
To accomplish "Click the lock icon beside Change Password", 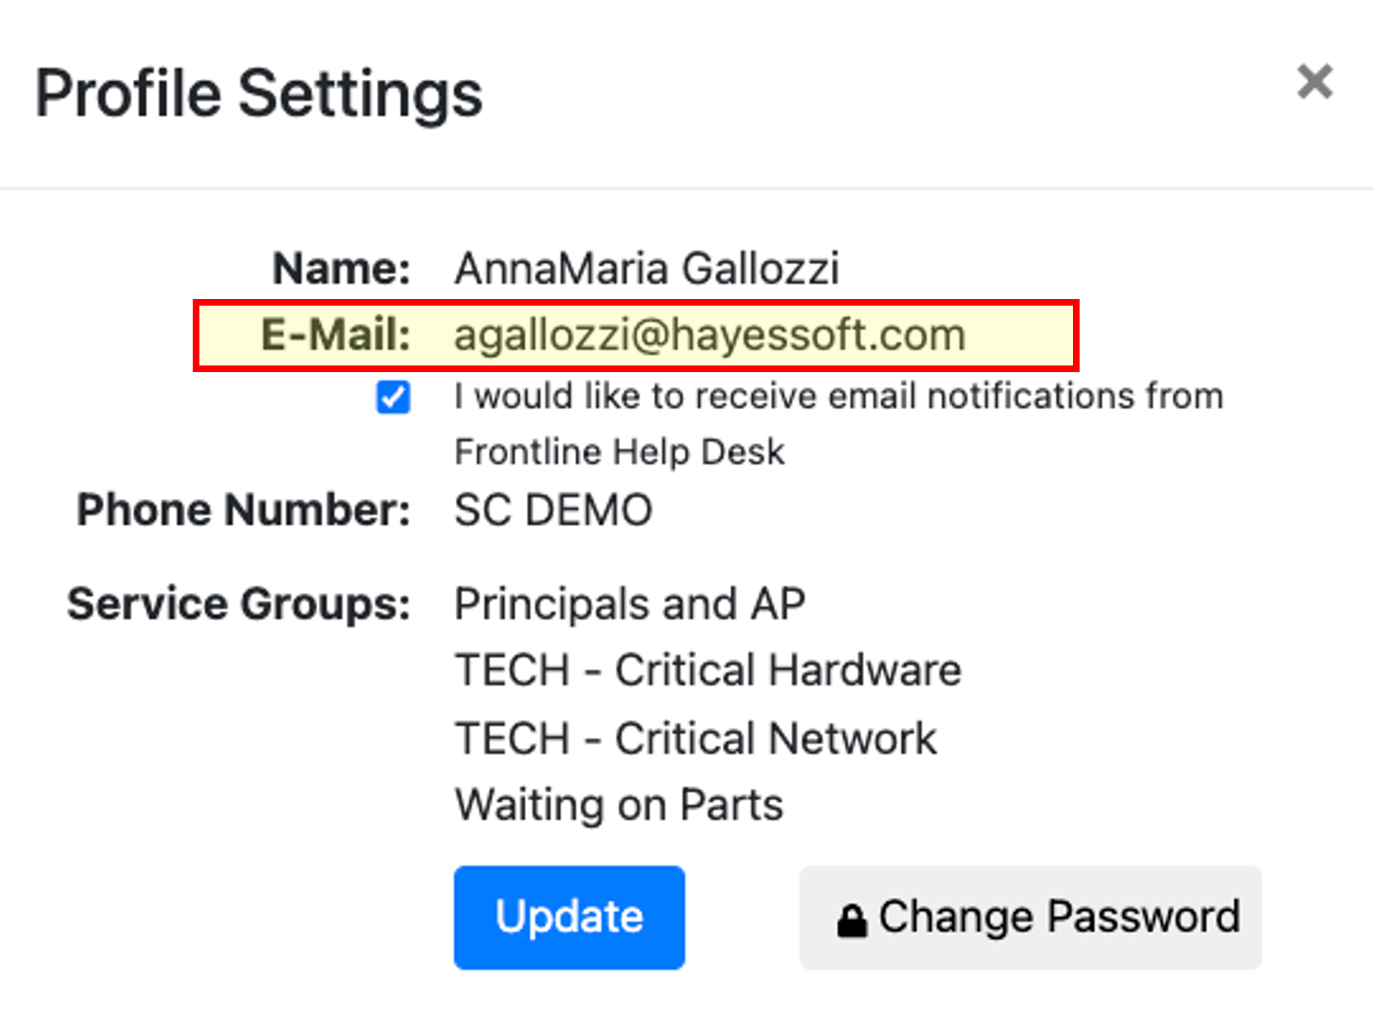I will (852, 919).
